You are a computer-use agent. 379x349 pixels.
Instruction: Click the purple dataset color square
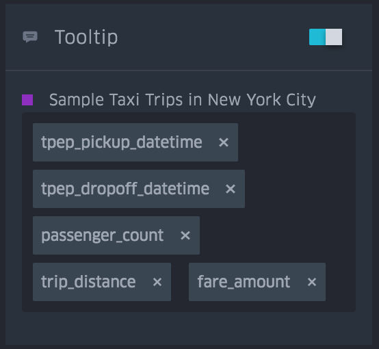click(x=27, y=100)
